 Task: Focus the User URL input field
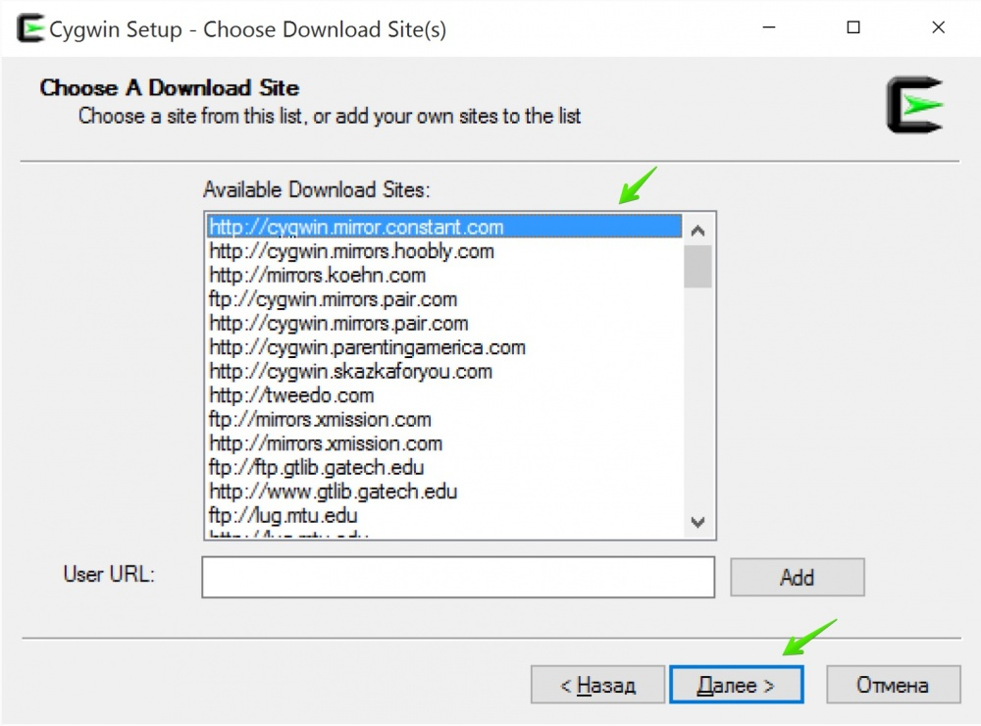click(458, 577)
